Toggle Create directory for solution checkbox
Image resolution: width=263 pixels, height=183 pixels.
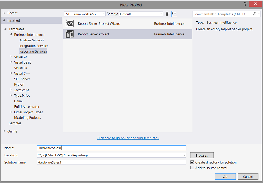(x=192, y=162)
